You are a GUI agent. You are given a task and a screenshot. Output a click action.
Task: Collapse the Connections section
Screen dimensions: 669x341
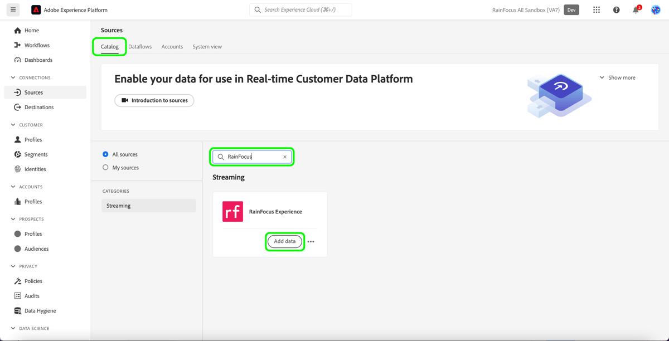(x=14, y=77)
